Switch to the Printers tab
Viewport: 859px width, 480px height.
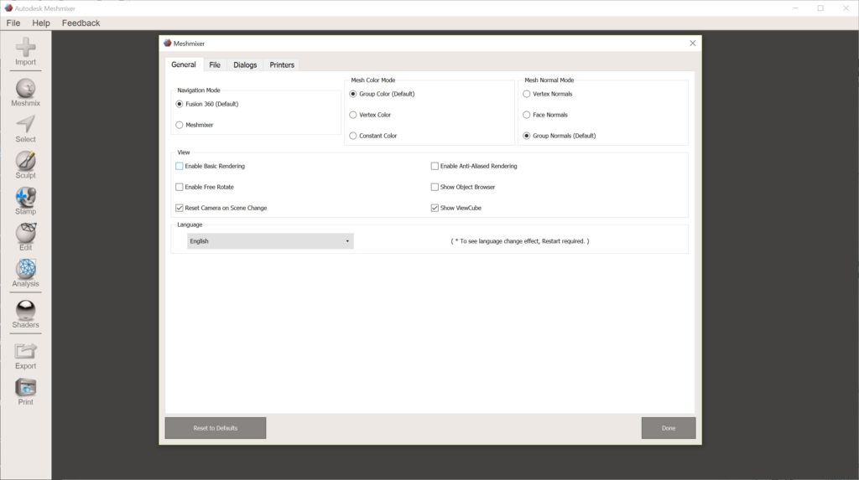click(x=282, y=65)
